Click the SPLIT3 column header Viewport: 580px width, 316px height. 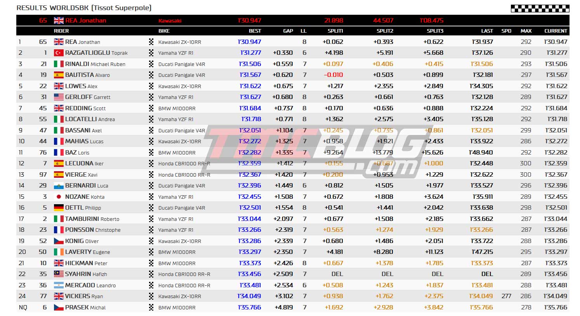coord(435,31)
